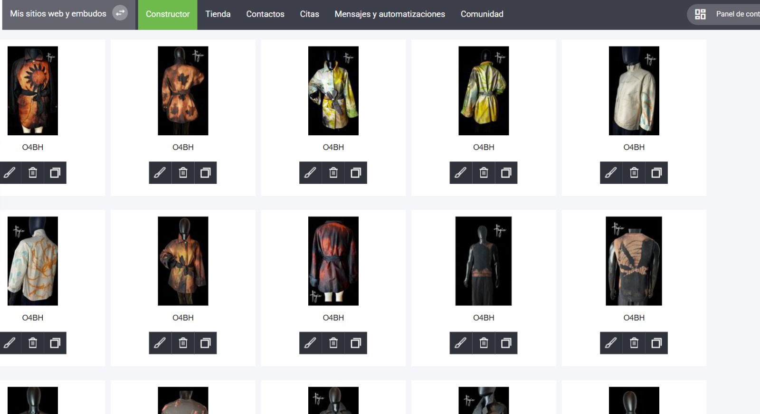Open Panel de control text button
The height and width of the screenshot is (414, 760).
[738, 14]
